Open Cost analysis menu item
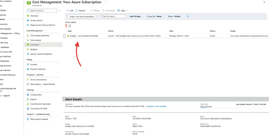This screenshot has width=269, height=135. tap(36, 40)
